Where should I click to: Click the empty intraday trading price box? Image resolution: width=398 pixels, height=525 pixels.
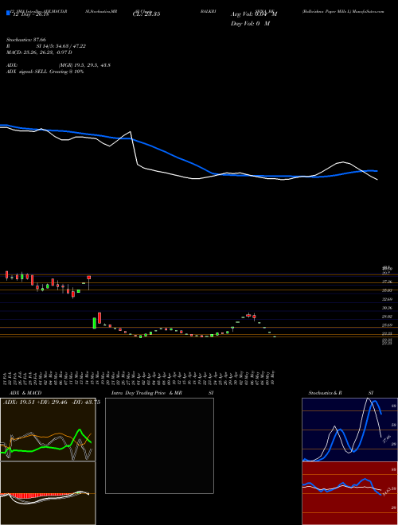coord(159,445)
